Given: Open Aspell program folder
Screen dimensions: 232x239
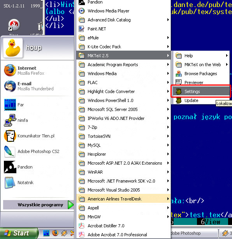Looking at the screenshot, I should point(123,208).
